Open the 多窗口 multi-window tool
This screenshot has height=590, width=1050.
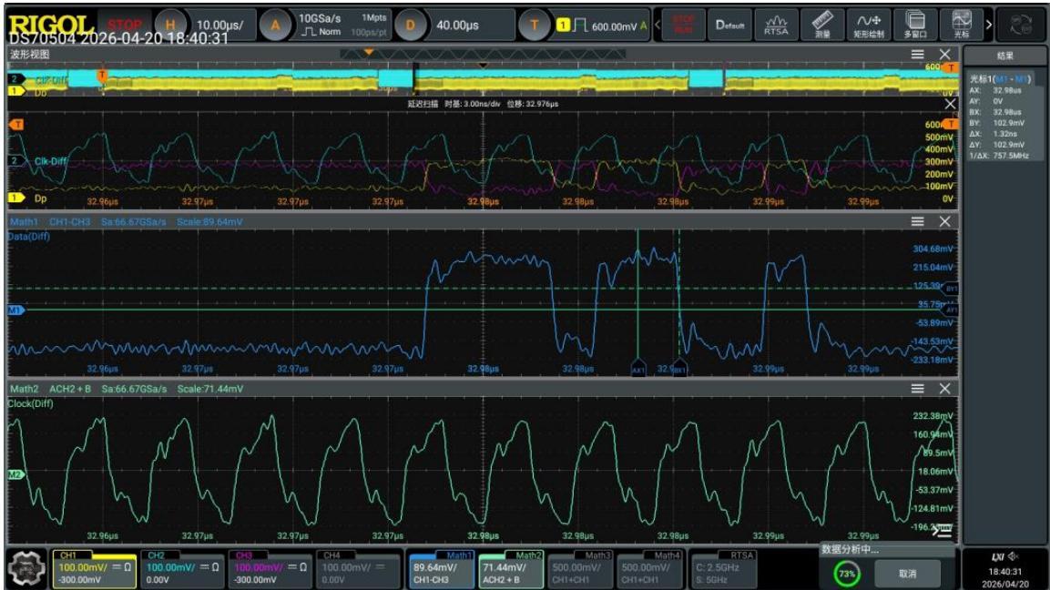pos(914,25)
